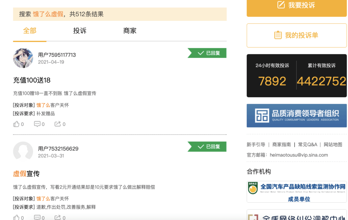Click 投诉要求 补发赠品 text
The height and width of the screenshot is (220, 348).
coord(45,114)
